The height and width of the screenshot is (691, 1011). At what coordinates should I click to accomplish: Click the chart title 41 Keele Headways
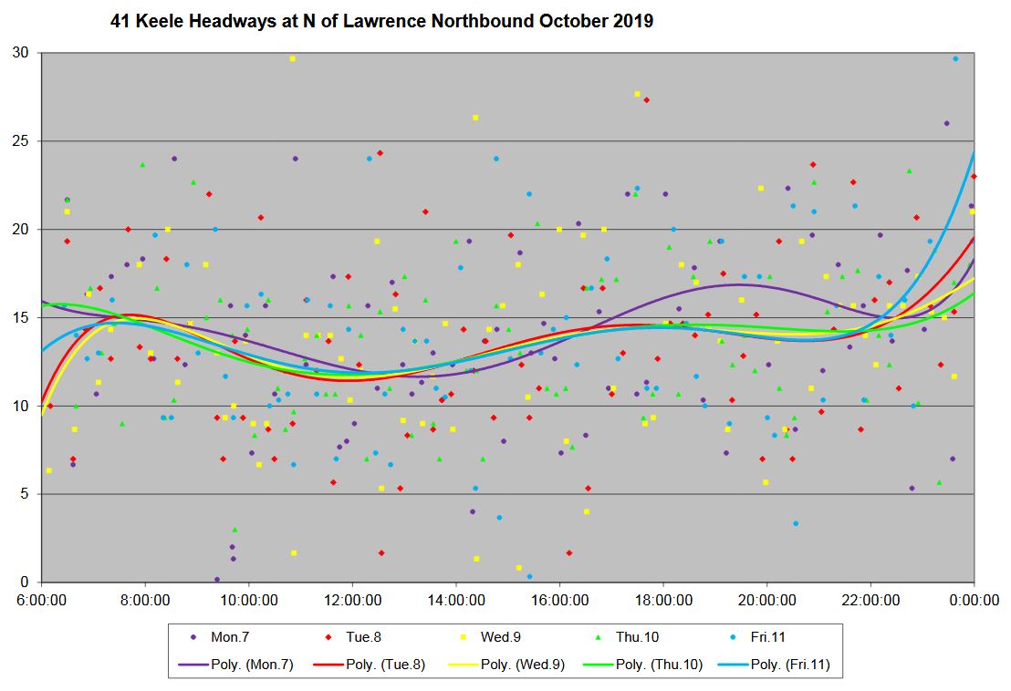[381, 21]
